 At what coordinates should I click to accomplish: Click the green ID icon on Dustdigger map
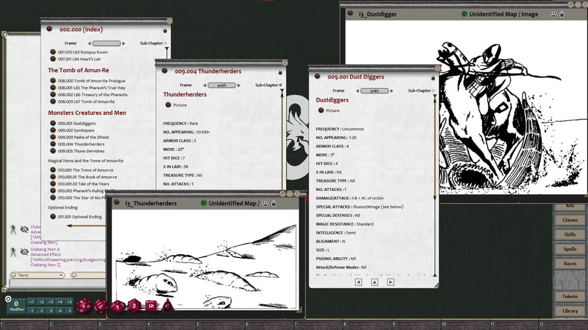pos(464,14)
